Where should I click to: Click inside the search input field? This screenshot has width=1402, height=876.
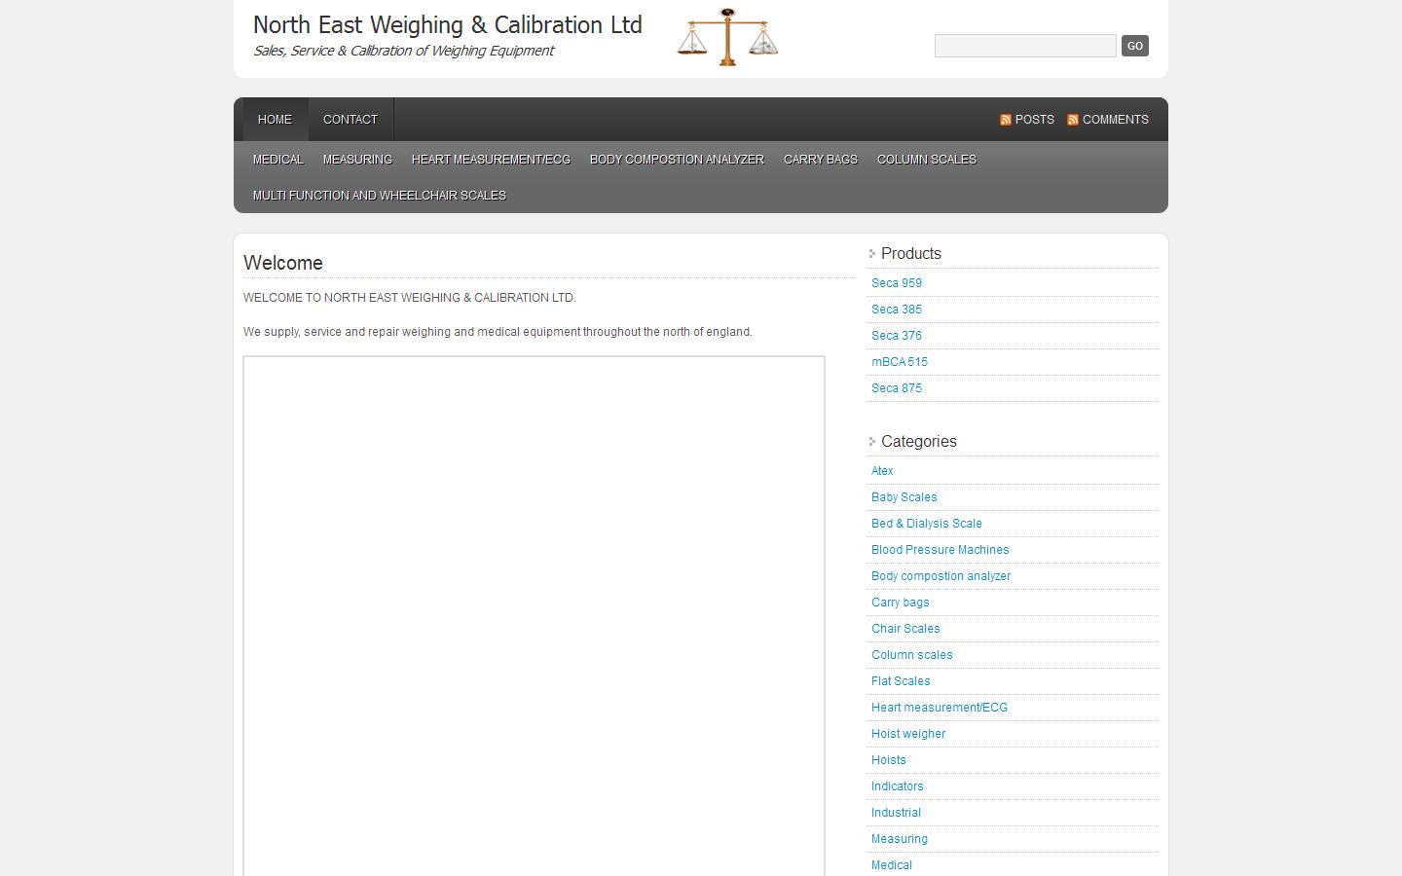pos(1024,45)
